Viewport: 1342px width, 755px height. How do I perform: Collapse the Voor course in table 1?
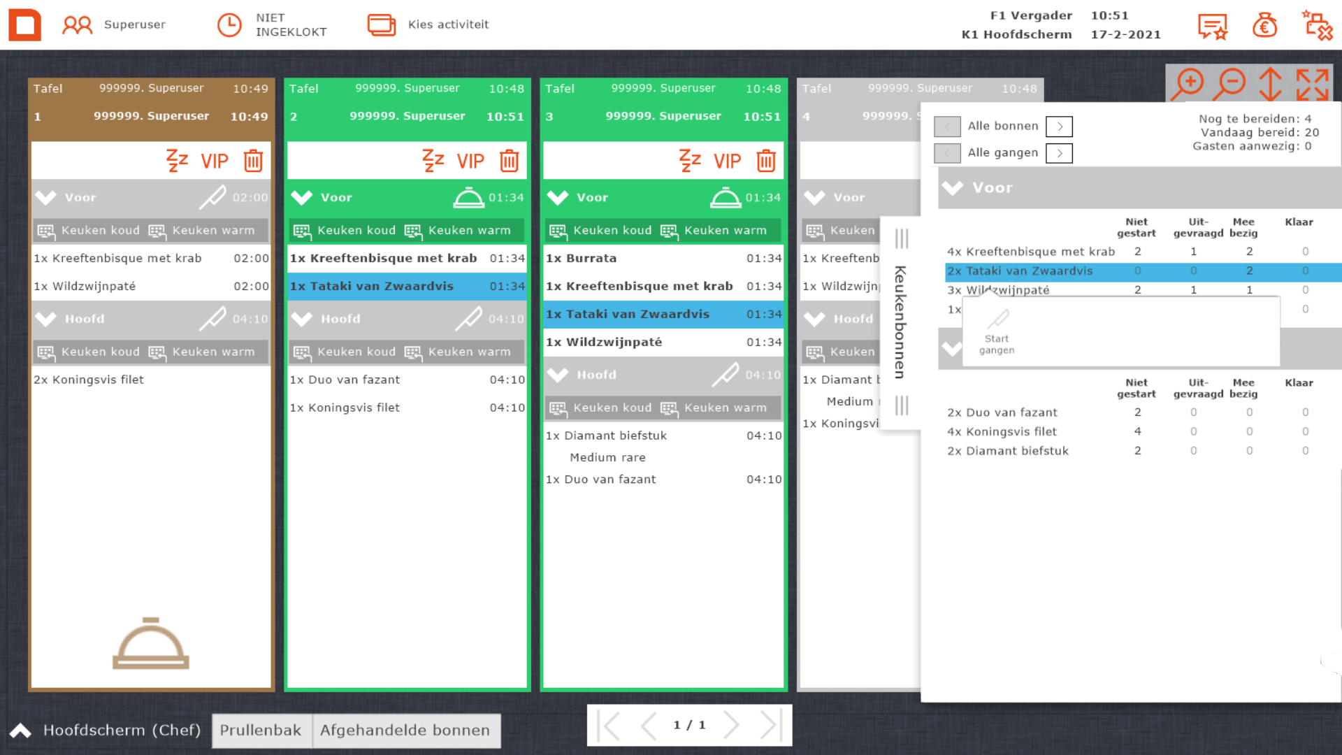point(46,198)
